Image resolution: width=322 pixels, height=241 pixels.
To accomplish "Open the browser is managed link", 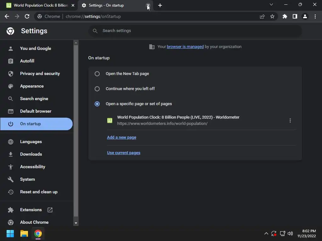I will tap(185, 47).
